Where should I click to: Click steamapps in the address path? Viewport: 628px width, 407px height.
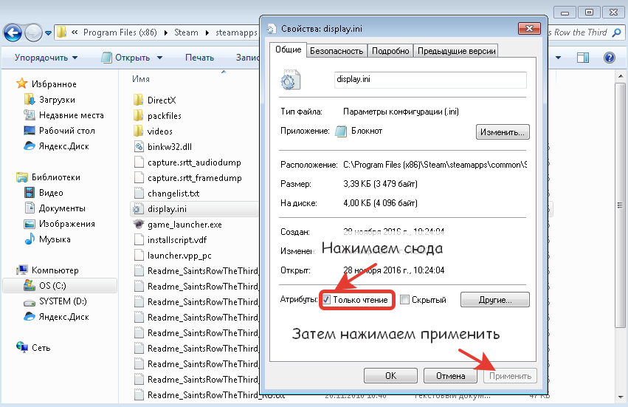[236, 33]
